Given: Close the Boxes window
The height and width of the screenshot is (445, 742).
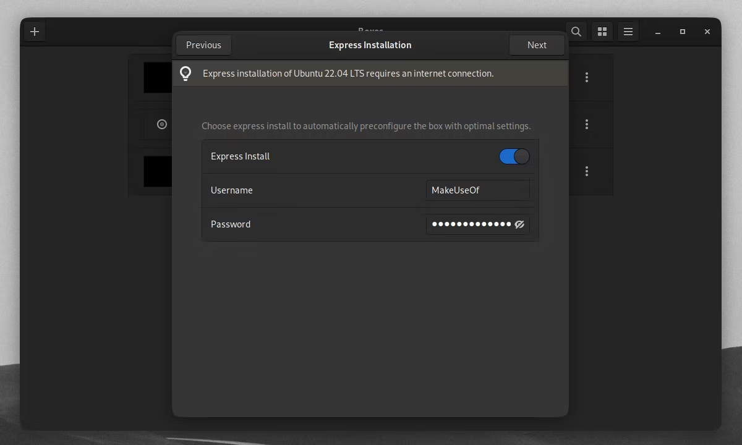Looking at the screenshot, I should point(707,32).
